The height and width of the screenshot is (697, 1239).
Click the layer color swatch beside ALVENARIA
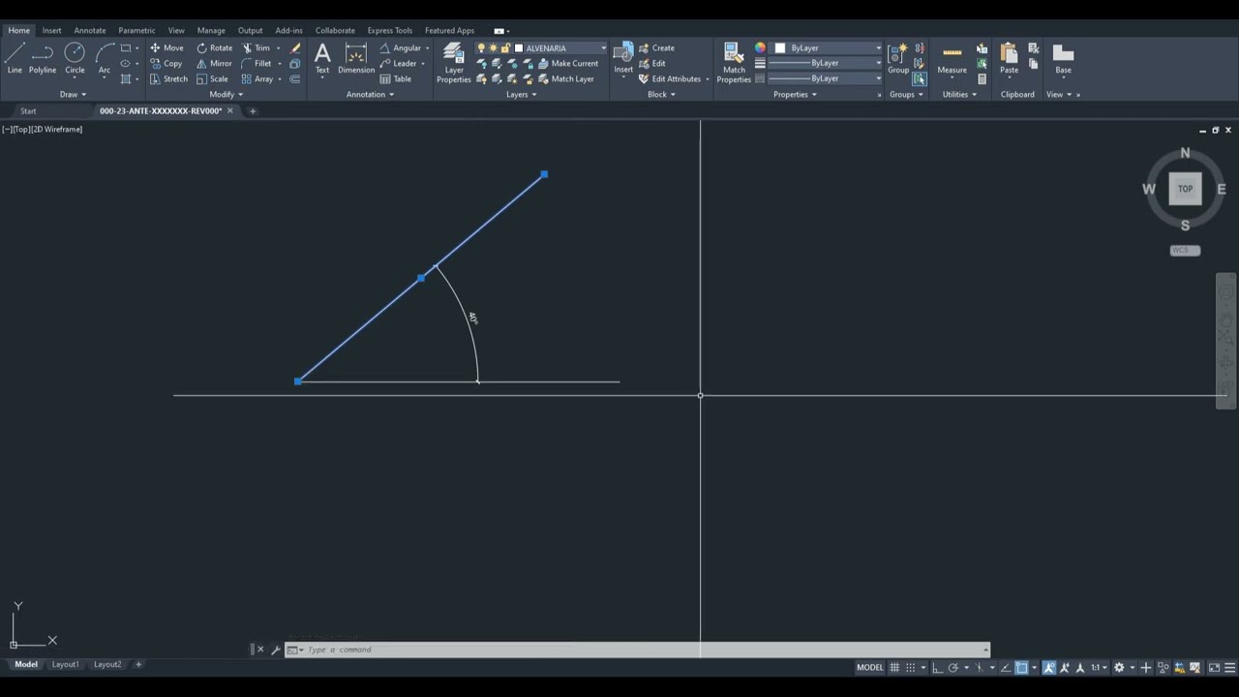[x=519, y=47]
